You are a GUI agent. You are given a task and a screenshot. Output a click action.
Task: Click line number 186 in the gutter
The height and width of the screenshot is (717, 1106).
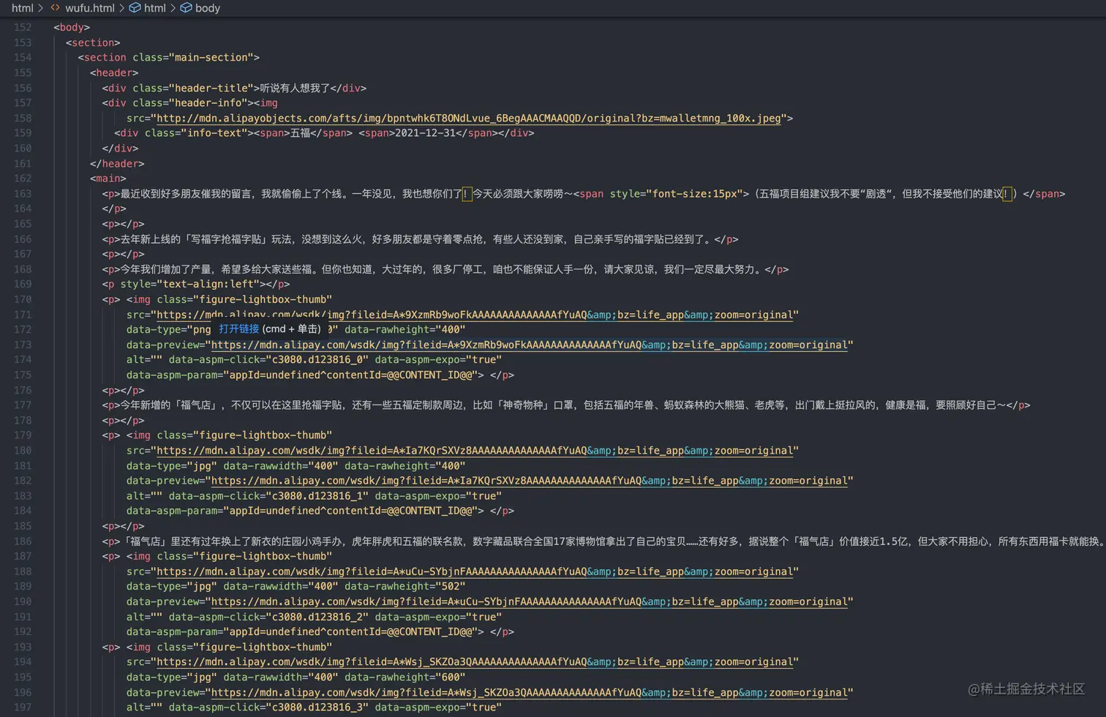coord(23,541)
